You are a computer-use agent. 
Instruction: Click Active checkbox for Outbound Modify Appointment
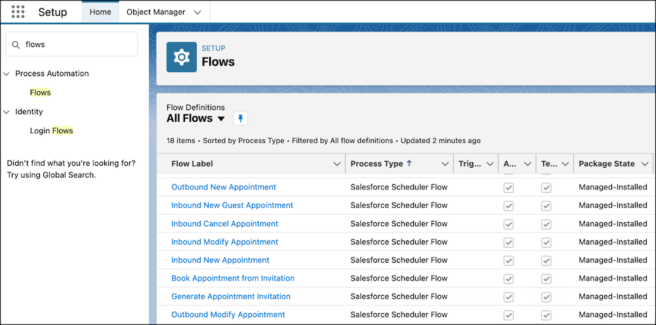point(508,315)
